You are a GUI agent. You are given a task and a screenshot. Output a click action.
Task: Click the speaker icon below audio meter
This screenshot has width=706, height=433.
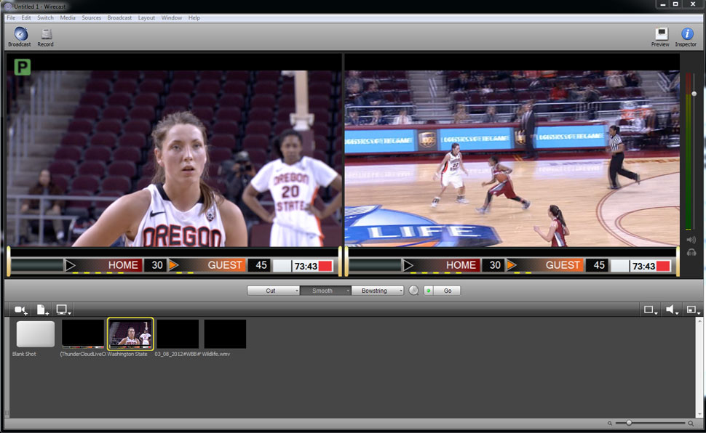coord(691,240)
